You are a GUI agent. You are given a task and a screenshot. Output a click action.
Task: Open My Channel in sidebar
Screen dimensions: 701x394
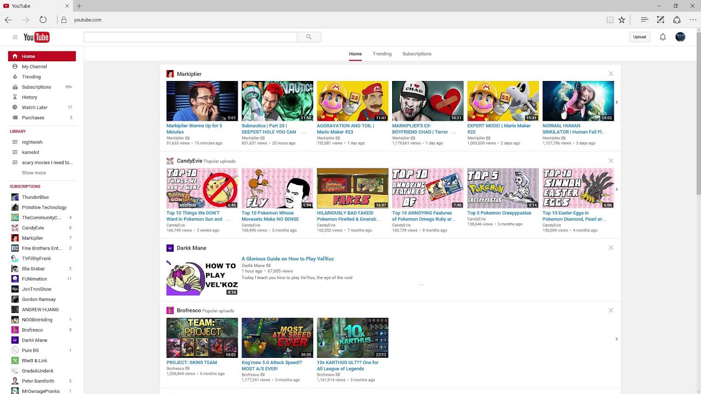click(42, 67)
